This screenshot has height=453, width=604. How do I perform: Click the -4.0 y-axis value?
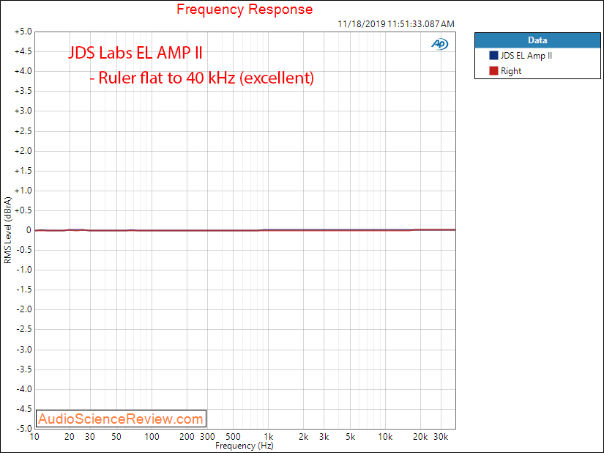point(24,388)
